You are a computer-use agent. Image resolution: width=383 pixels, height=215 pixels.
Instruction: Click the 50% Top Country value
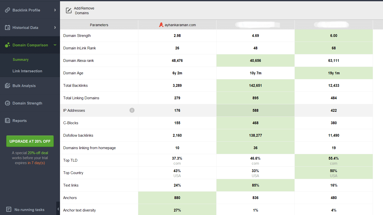click(x=334, y=171)
